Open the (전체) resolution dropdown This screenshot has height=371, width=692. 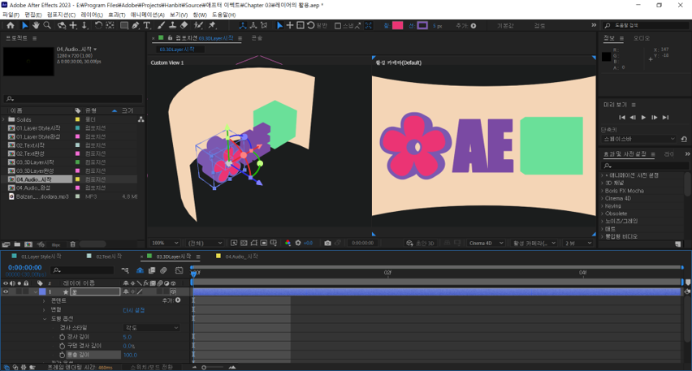tap(205, 243)
